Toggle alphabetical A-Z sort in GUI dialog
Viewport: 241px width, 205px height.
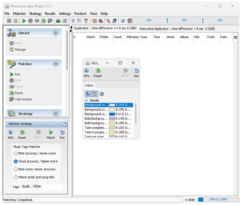pyautogui.click(x=88, y=94)
